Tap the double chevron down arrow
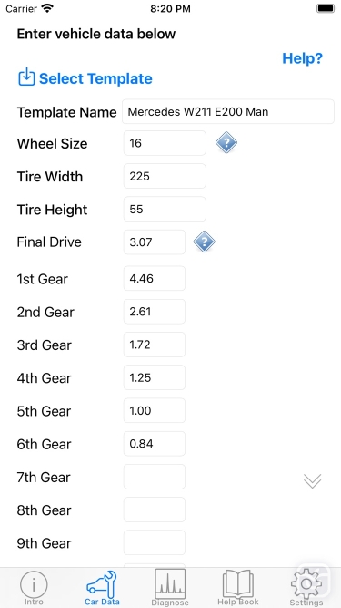 tap(313, 480)
